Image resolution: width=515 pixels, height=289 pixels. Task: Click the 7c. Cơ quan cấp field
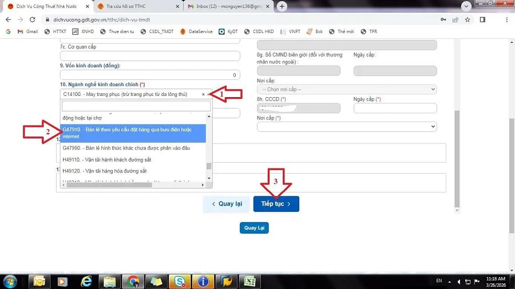coord(150,56)
